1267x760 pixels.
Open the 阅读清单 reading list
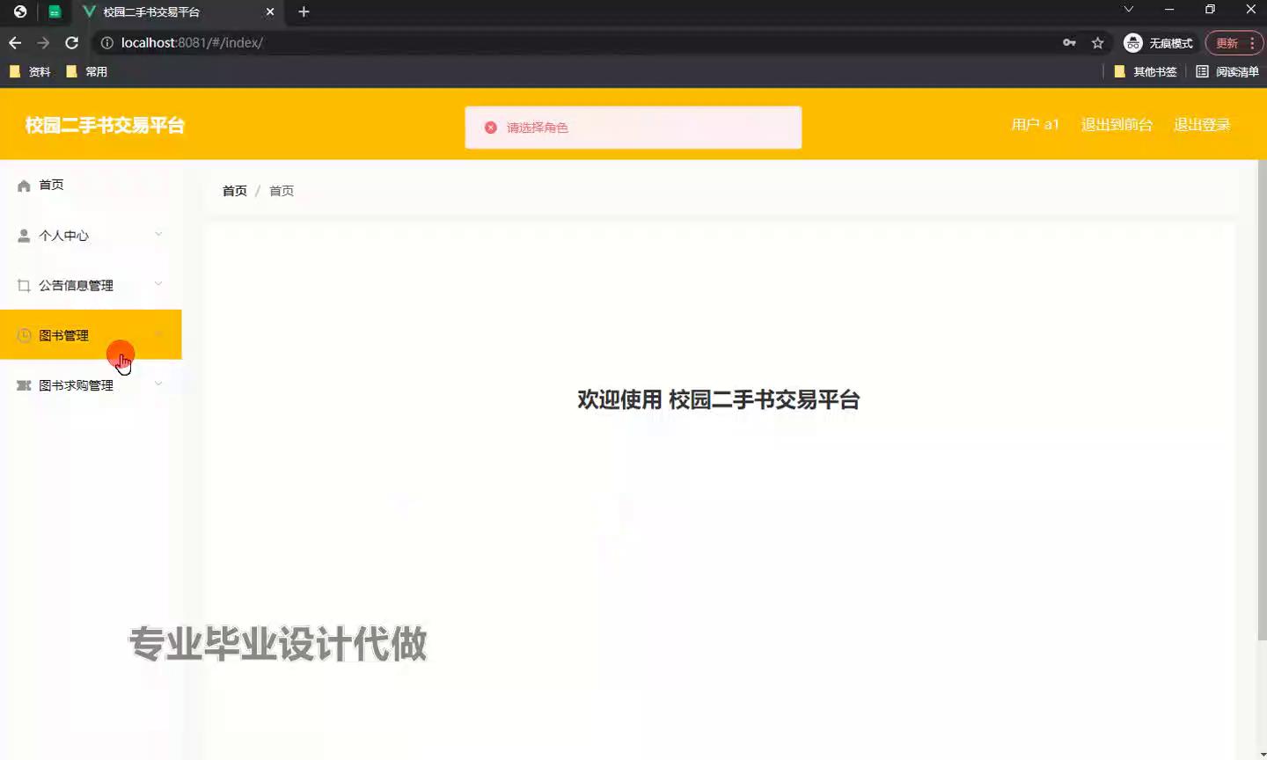pyautogui.click(x=1227, y=71)
